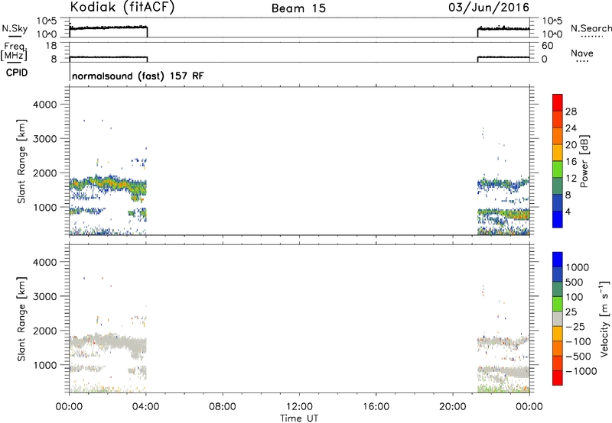The image size is (612, 423).
Task: Select the '20' power colorbar tick
Action: click(x=571, y=145)
